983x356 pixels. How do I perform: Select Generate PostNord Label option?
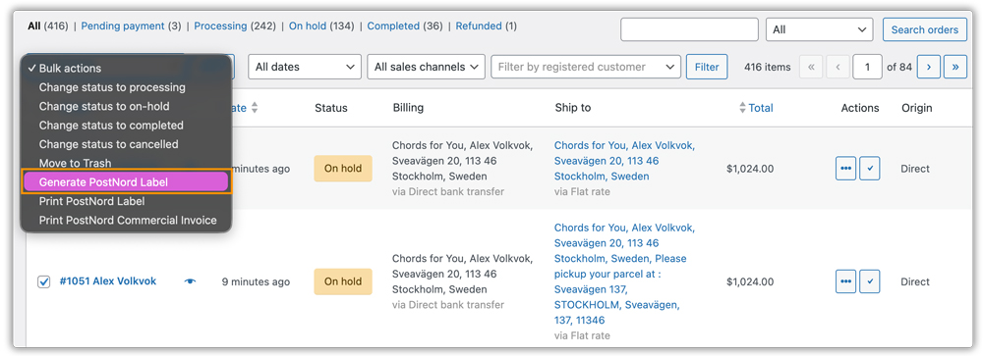tap(126, 182)
